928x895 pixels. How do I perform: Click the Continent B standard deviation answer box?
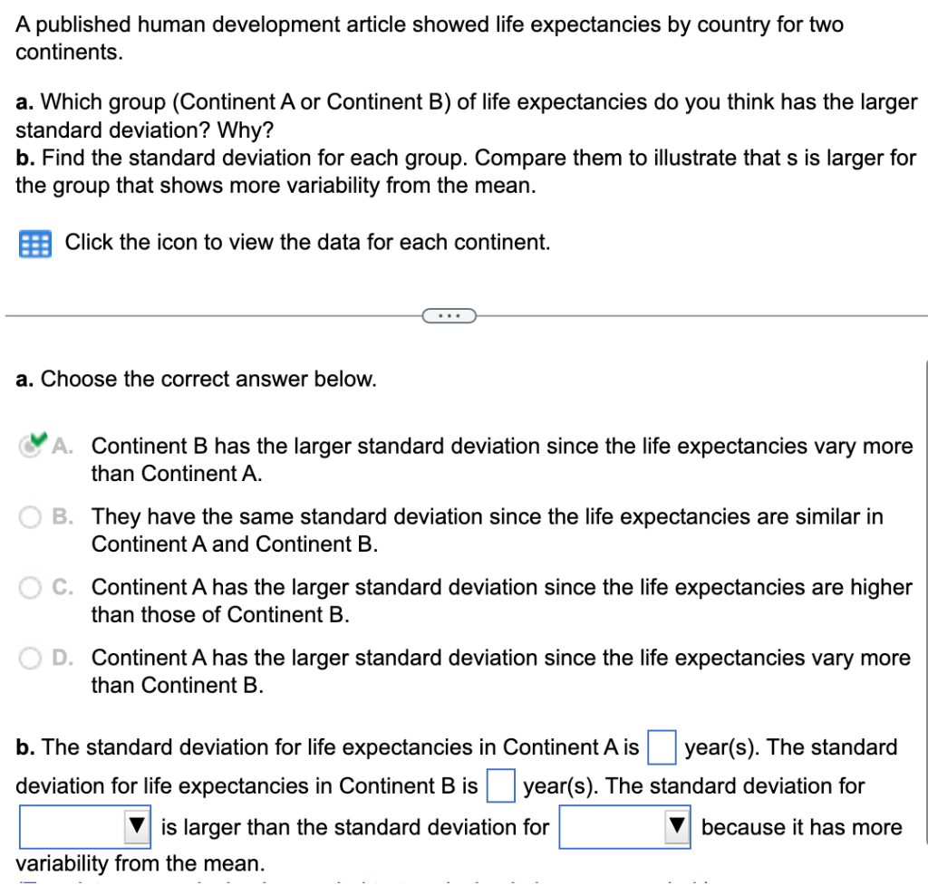501,786
